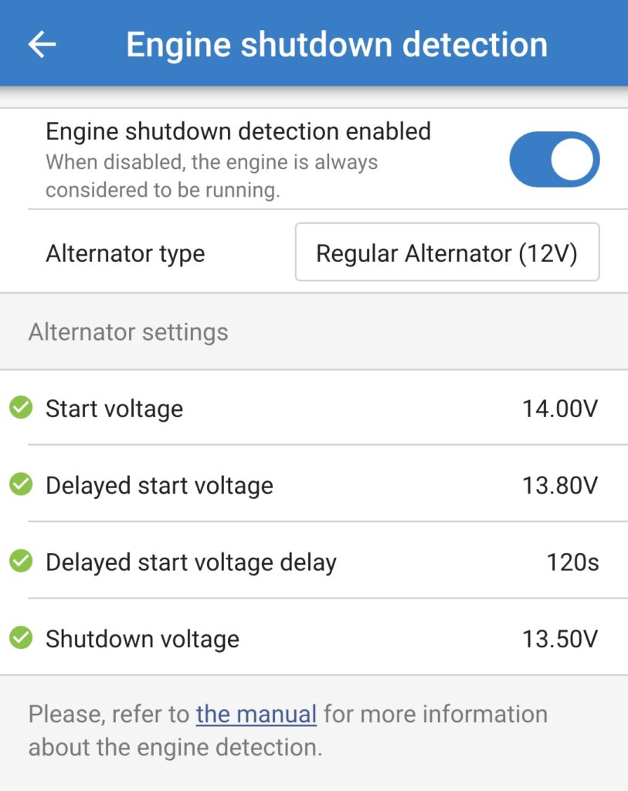628x791 pixels.
Task: Adjust the 120s delay value
Action: point(572,562)
